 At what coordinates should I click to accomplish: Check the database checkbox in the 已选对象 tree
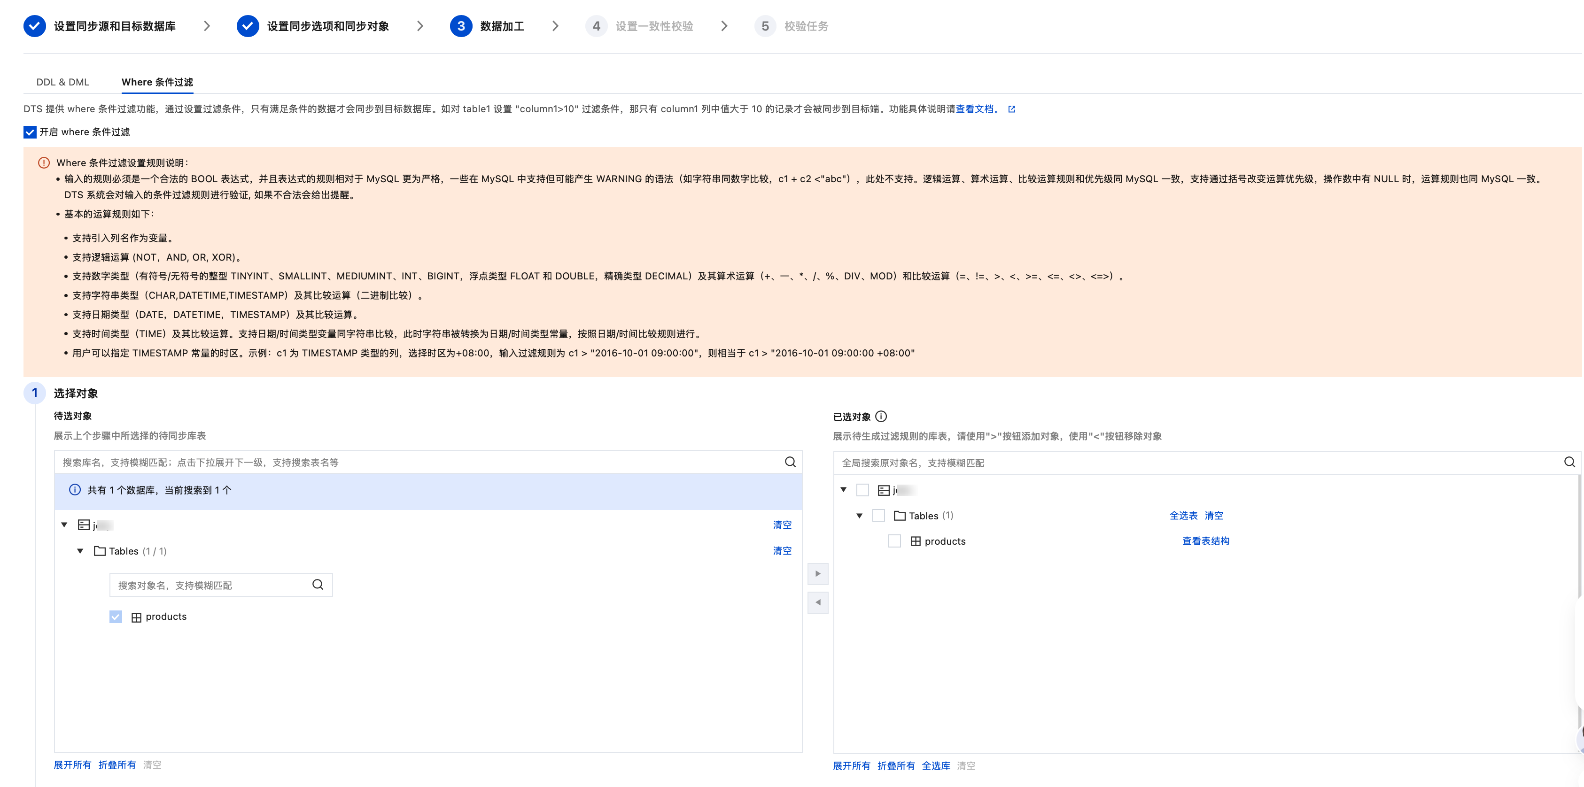[x=863, y=490]
